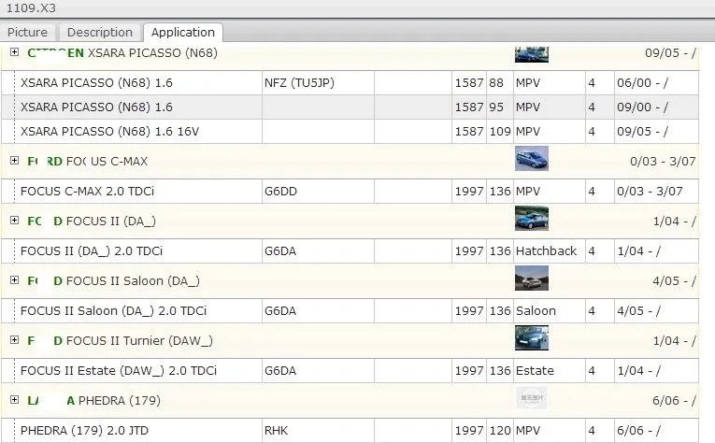View the Focus II (DA_) car thumbnail
Image resolution: width=715 pixels, height=443 pixels.
coord(532,219)
